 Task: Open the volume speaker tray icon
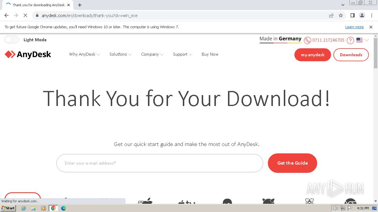click(336, 208)
